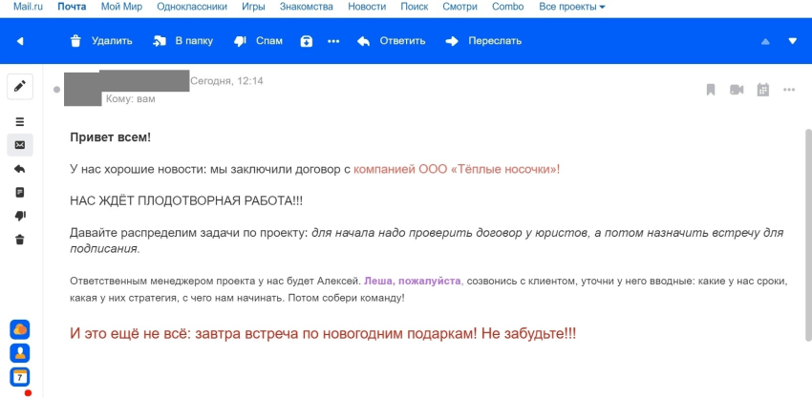Click the message body vertical scrollbar
The width and height of the screenshot is (812, 398).
(x=808, y=235)
